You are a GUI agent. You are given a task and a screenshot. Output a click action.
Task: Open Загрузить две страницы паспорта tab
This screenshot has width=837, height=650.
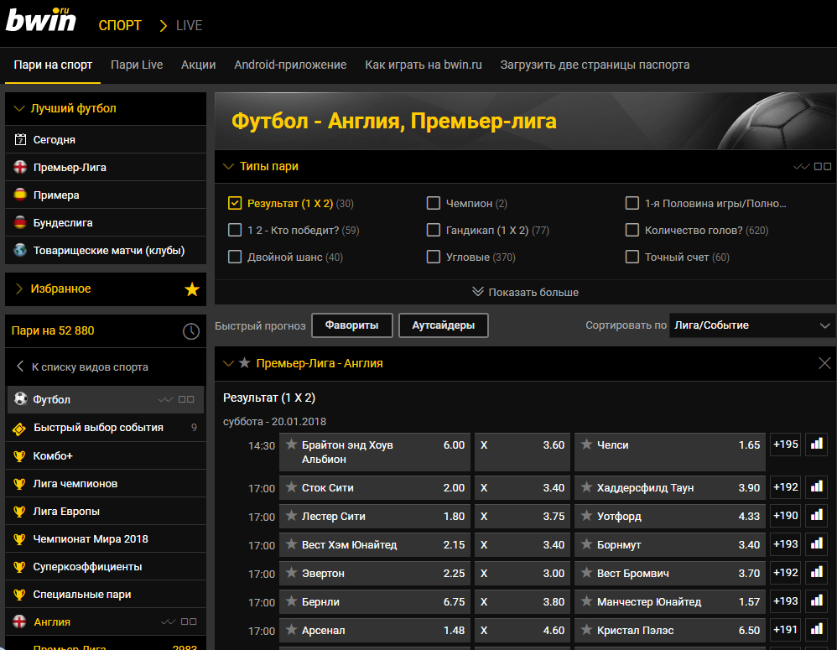(x=595, y=65)
